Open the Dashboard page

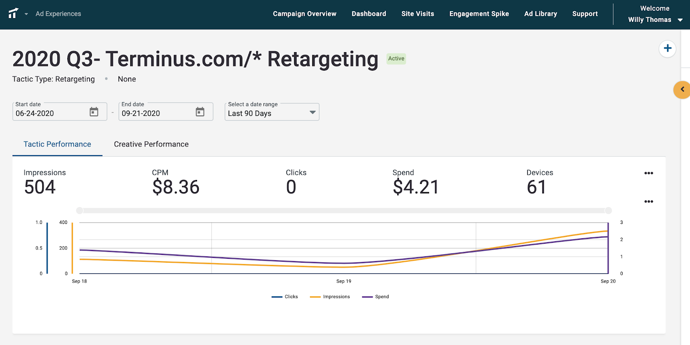coord(369,14)
